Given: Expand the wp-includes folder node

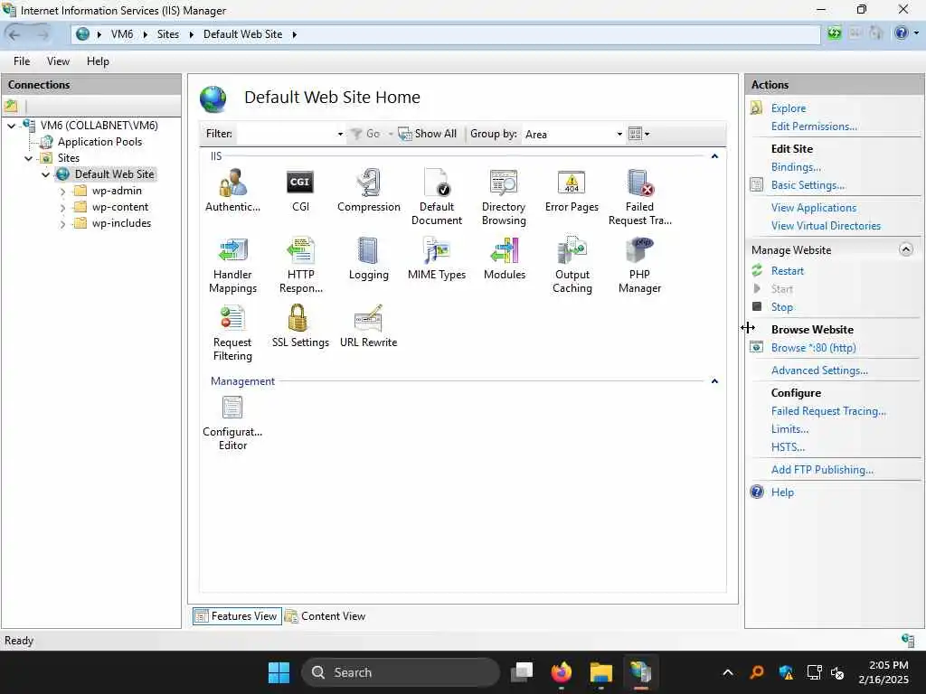Looking at the screenshot, I should (x=62, y=224).
